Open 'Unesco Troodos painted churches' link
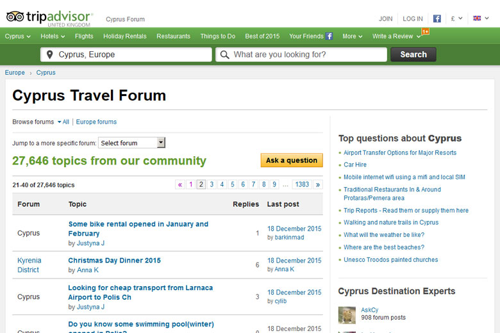 [390, 260]
